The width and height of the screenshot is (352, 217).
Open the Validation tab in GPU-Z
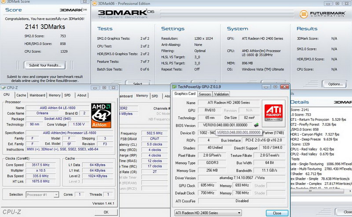[221, 94]
